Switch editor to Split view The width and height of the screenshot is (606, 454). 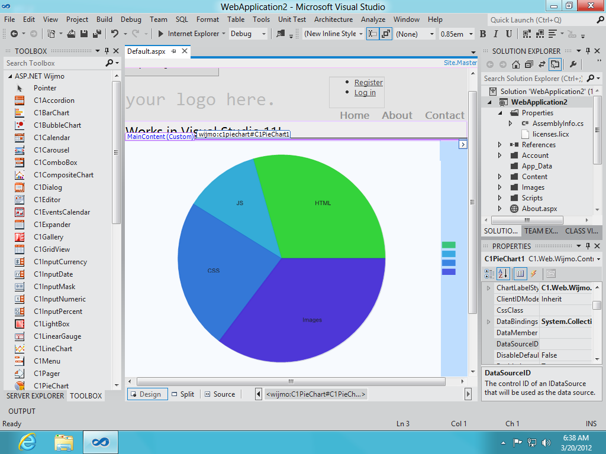click(183, 394)
